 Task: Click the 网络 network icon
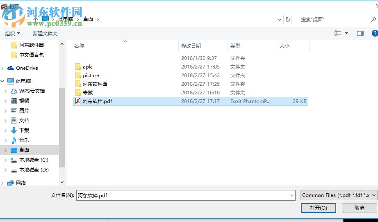10,183
